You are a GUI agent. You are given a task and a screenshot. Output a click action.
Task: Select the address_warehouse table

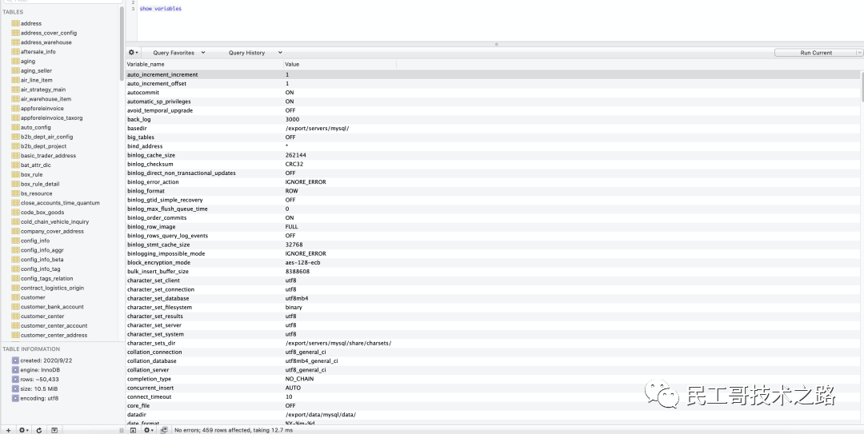coord(46,42)
